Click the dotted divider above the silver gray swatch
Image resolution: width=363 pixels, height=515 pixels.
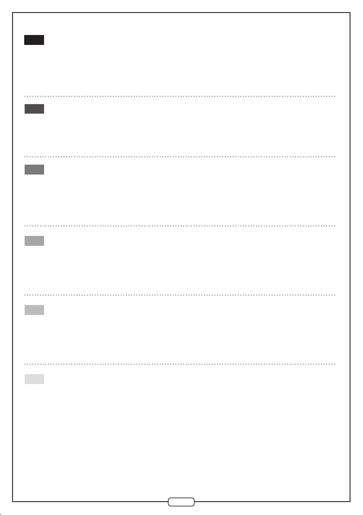click(180, 295)
